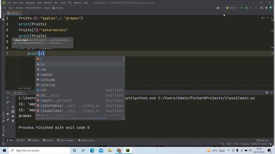Image resolution: width=275 pixels, height=154 pixels.
Task: Open the Event Log
Action: [x=263, y=140]
